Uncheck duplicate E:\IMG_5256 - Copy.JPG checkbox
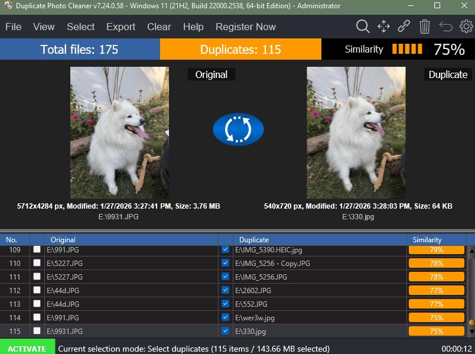The height and width of the screenshot is (354, 475). pos(225,263)
